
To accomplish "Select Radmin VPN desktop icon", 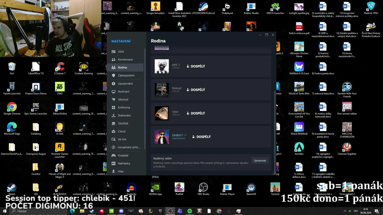I will pos(371,8).
